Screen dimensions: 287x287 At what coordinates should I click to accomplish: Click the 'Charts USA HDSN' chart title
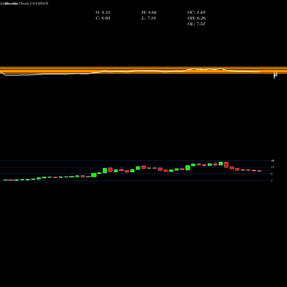(33, 3)
